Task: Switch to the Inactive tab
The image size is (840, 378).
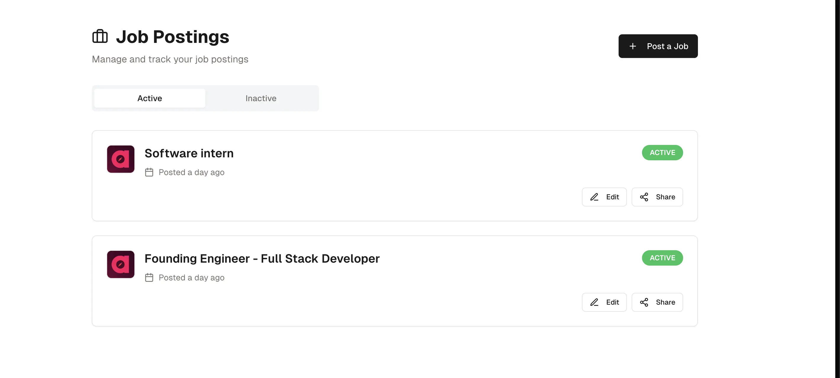Action: [x=260, y=98]
